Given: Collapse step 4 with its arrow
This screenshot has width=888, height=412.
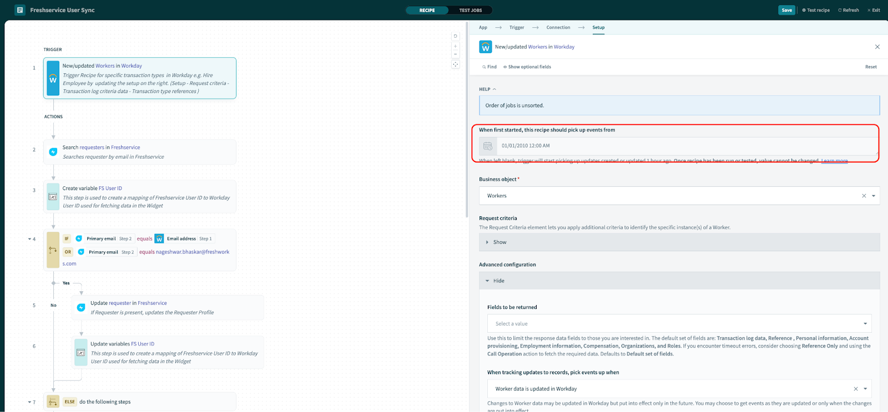Looking at the screenshot, I should pos(29,239).
